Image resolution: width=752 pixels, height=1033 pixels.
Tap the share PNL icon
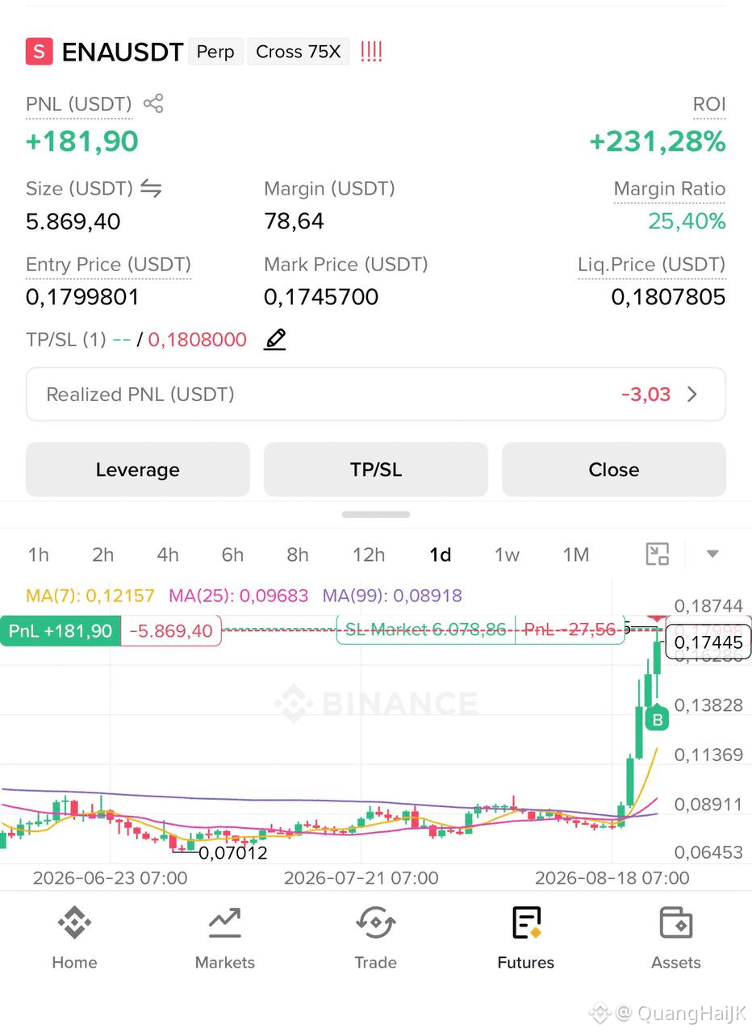point(153,103)
